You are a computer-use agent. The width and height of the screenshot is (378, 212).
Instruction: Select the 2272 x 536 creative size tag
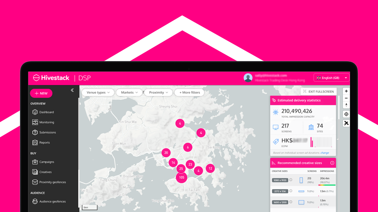click(x=280, y=191)
